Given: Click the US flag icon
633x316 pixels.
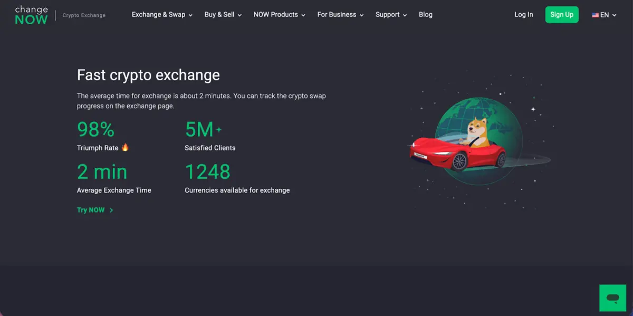Looking at the screenshot, I should pos(596,15).
